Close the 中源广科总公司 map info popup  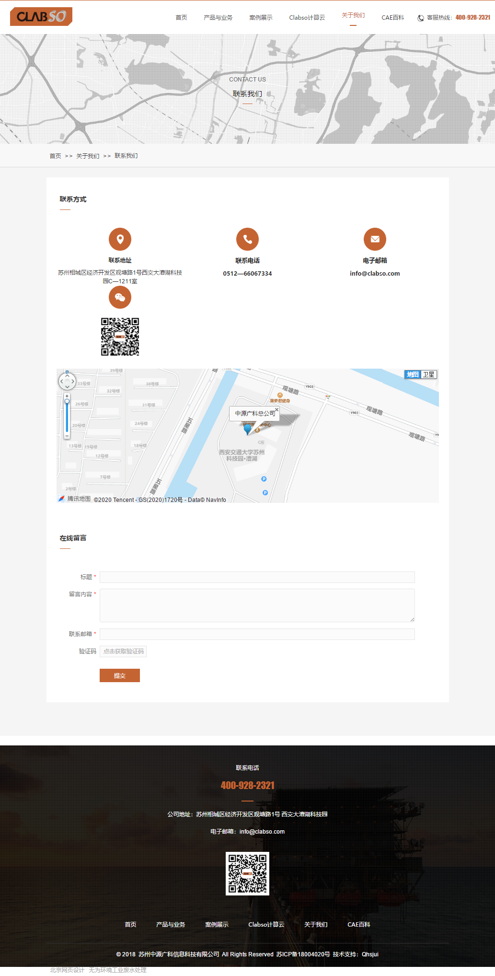[276, 409]
